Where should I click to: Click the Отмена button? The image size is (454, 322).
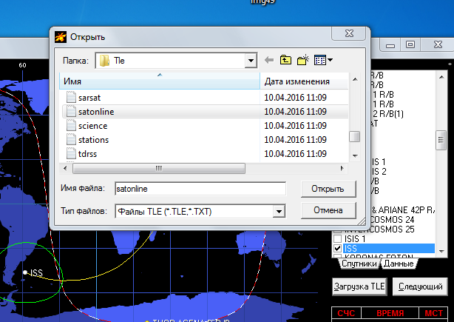tap(328, 210)
